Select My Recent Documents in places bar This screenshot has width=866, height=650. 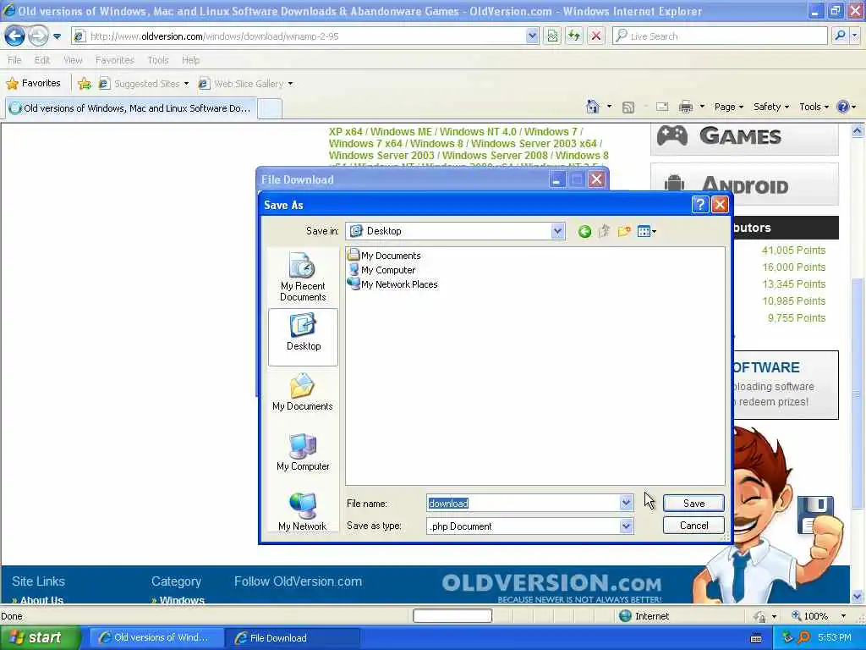[x=303, y=277]
